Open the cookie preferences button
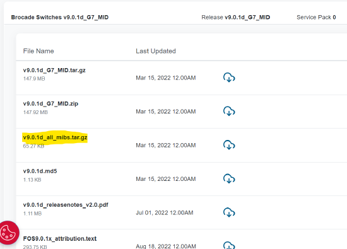Viewport: 347px width, 249px height. tap(8, 233)
